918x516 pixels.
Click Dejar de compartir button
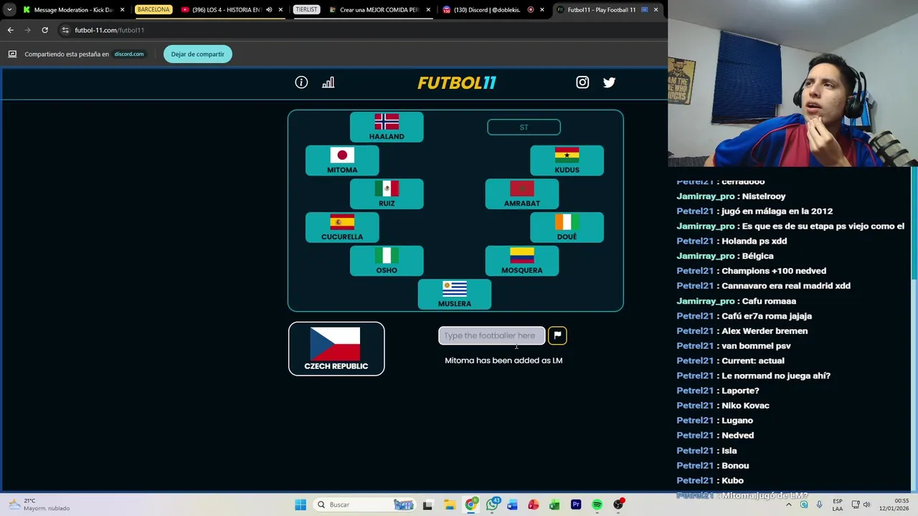(197, 54)
